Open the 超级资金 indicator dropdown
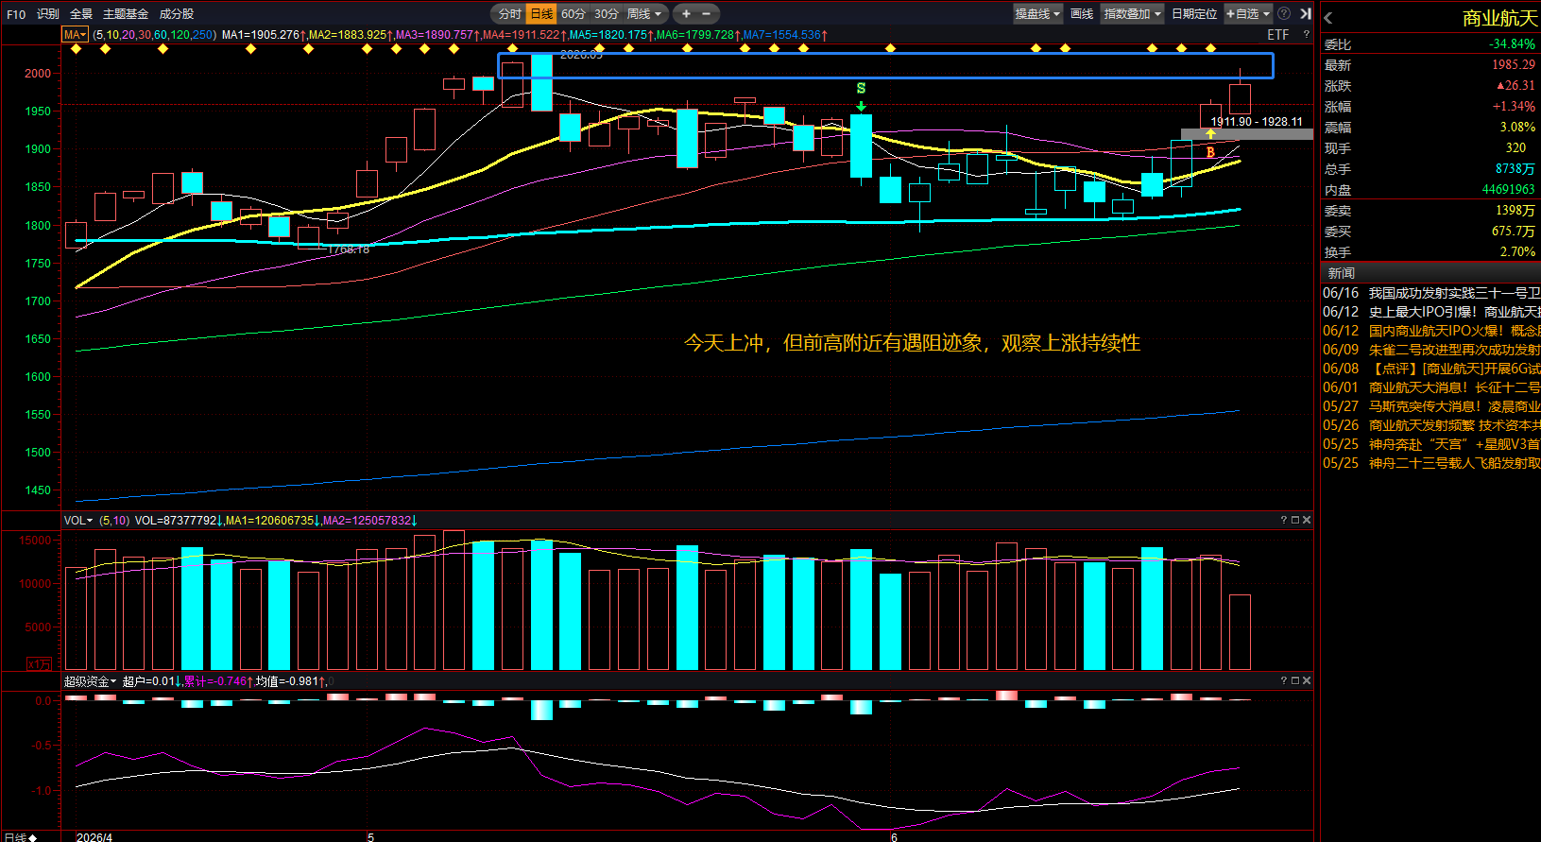Viewport: 1541px width, 842px height. (91, 681)
